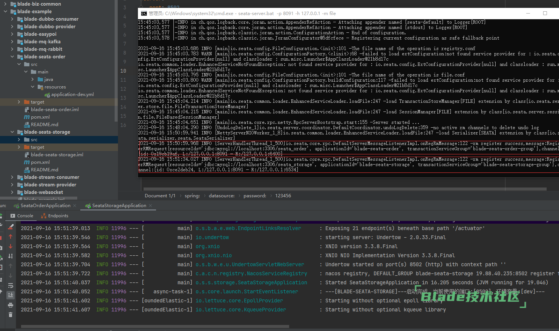This screenshot has height=331, width=559.
Task: Collapse the blade-seata-storage module
Action: (x=12, y=132)
